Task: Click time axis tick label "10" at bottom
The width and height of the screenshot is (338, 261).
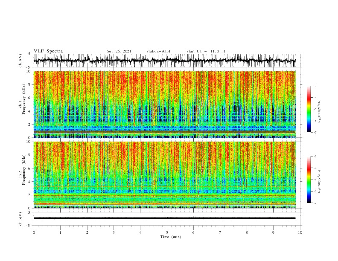Action: [x=300, y=232]
